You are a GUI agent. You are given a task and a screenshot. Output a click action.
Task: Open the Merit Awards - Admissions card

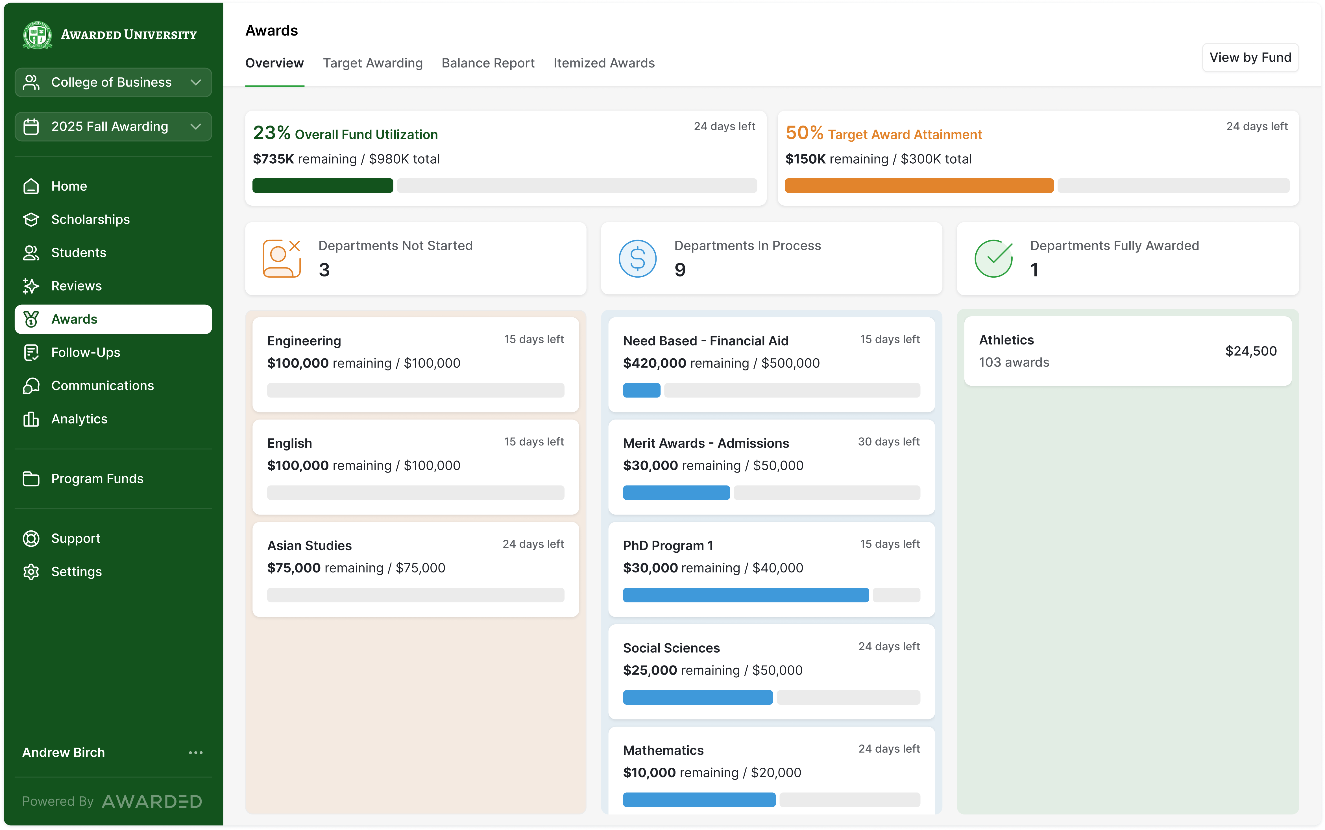(x=771, y=467)
